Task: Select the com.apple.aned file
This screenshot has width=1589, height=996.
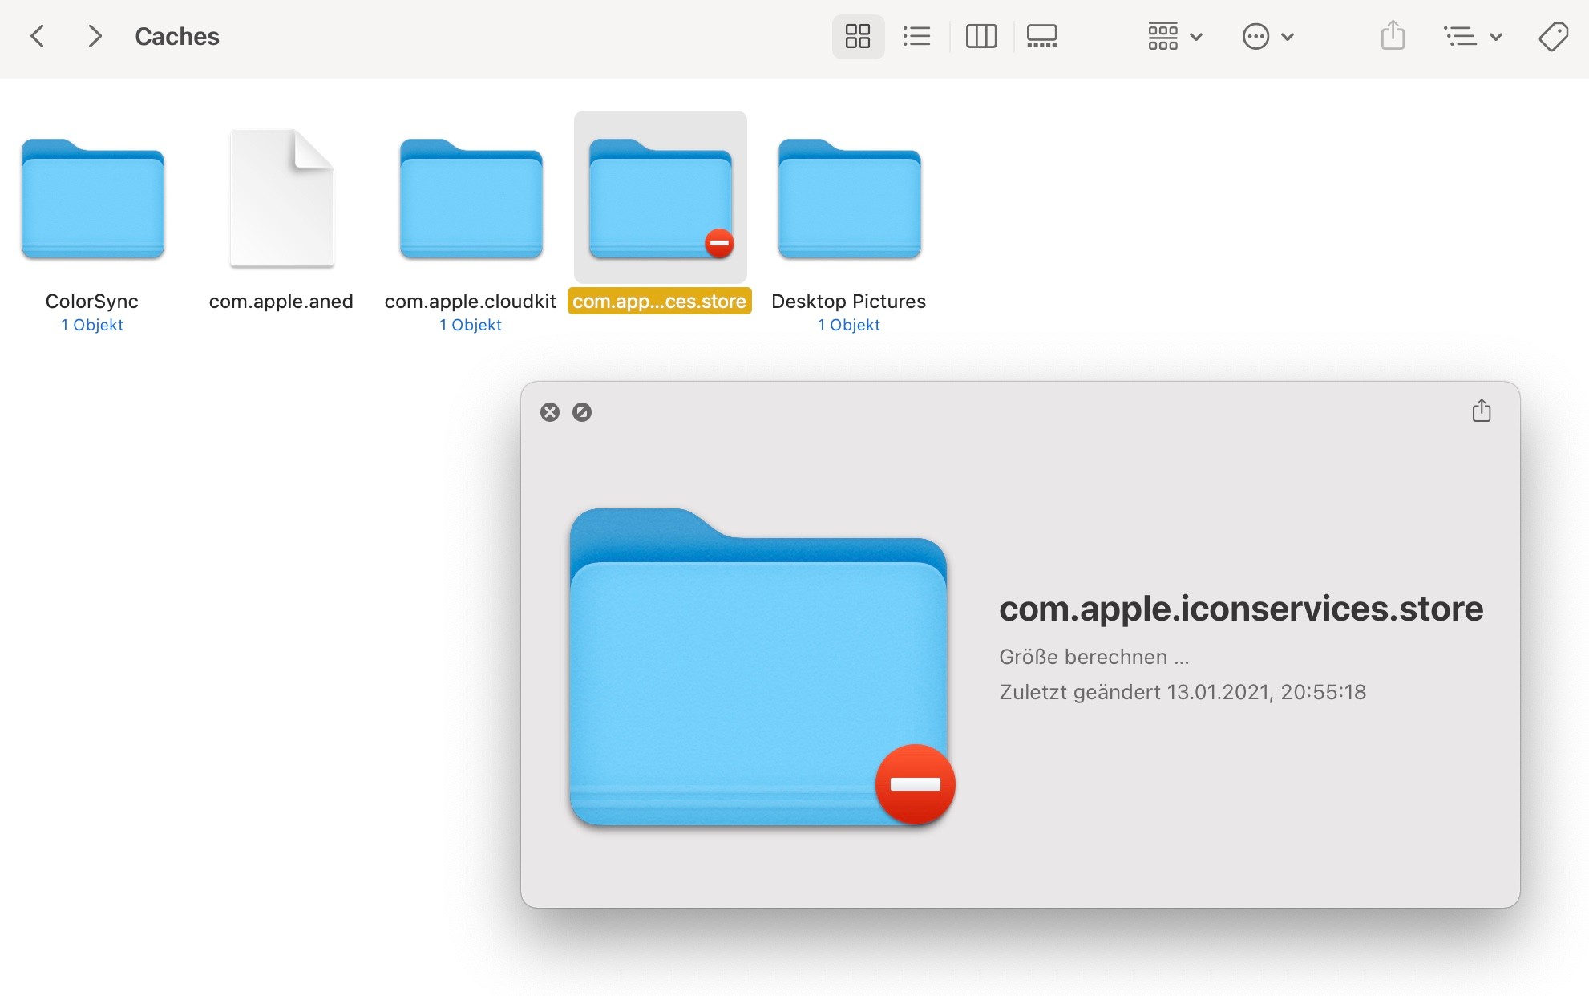Action: (281, 200)
